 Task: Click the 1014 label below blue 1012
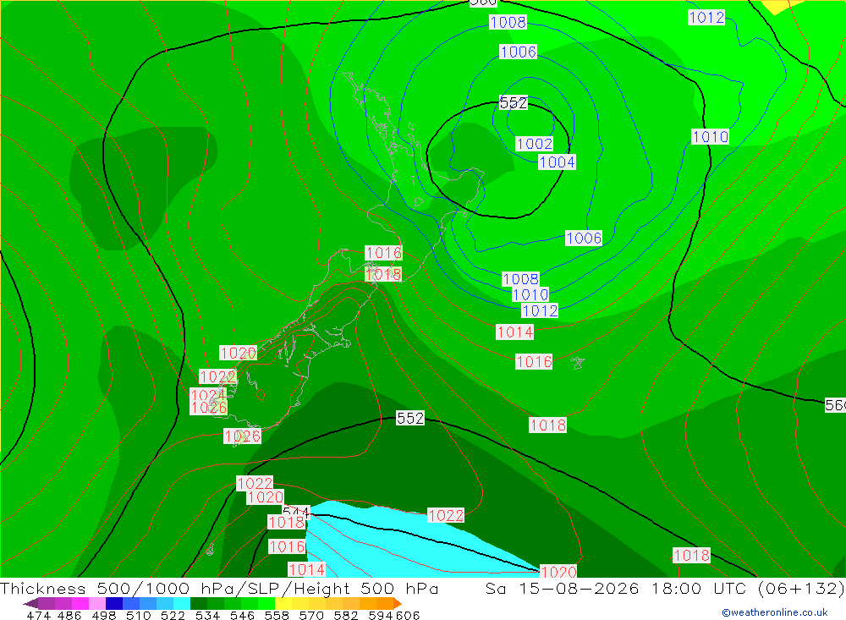click(514, 332)
